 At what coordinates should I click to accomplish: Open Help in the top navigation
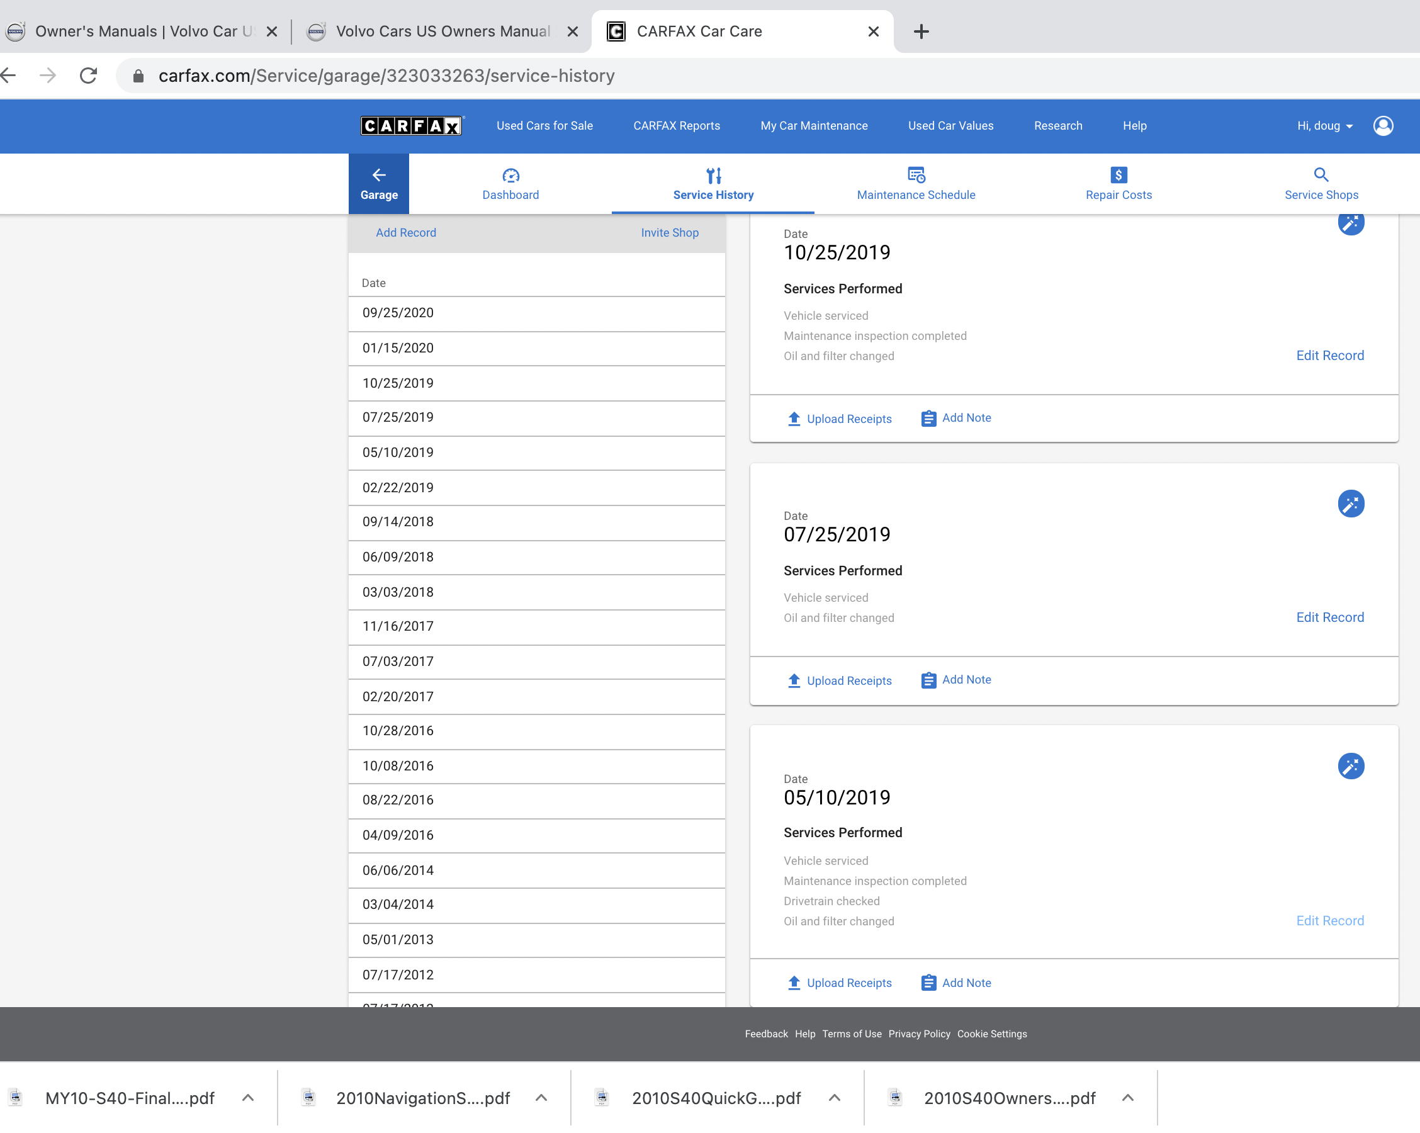pos(1134,126)
